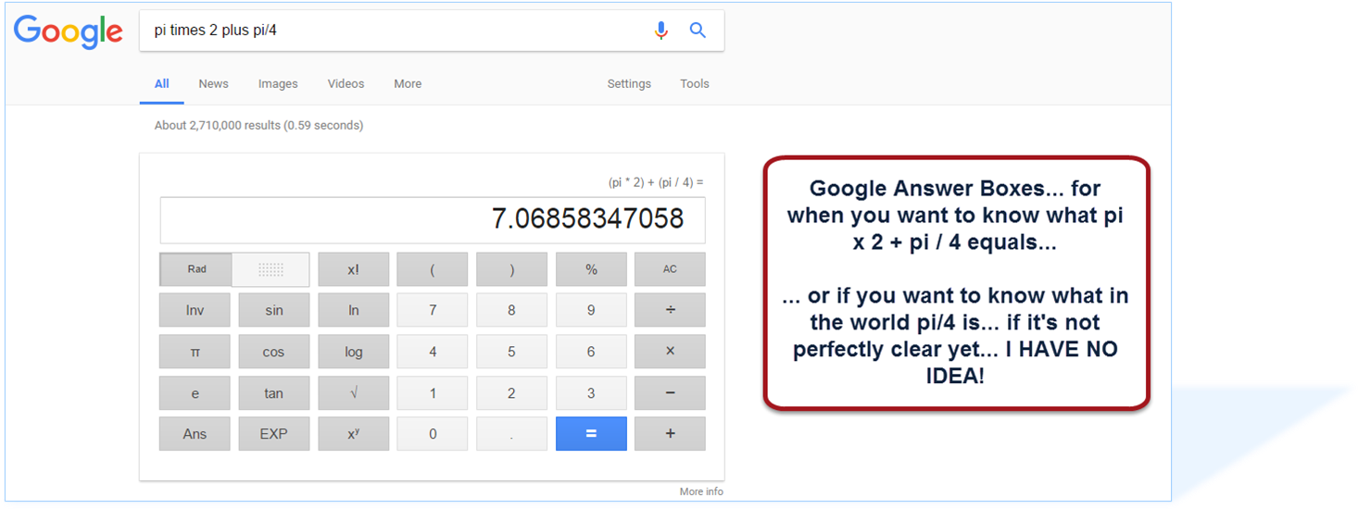Click the tan function key

274,392
